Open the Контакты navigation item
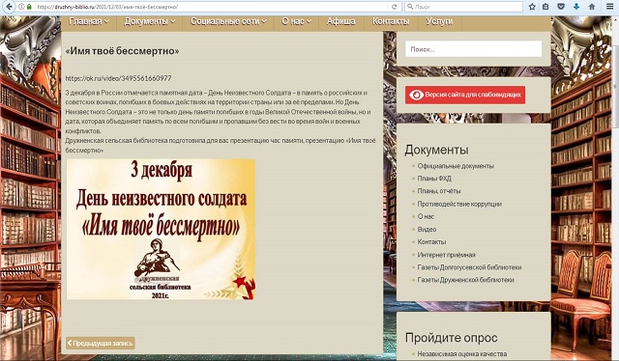Viewport: 619px width, 361px height. pos(391,21)
